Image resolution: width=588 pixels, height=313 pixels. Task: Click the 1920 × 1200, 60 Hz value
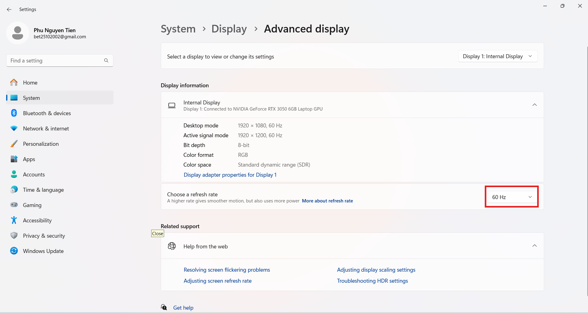pyautogui.click(x=260, y=135)
